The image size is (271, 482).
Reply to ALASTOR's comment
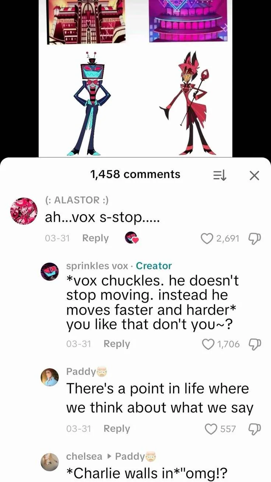[x=95, y=238]
